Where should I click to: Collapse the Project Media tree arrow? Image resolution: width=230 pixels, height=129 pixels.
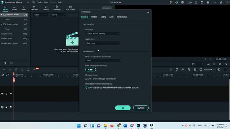pyautogui.click(x=2, y=15)
